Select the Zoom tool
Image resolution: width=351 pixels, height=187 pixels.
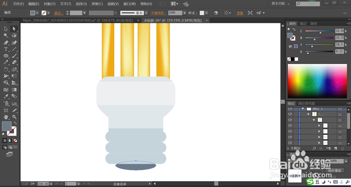tap(14, 117)
